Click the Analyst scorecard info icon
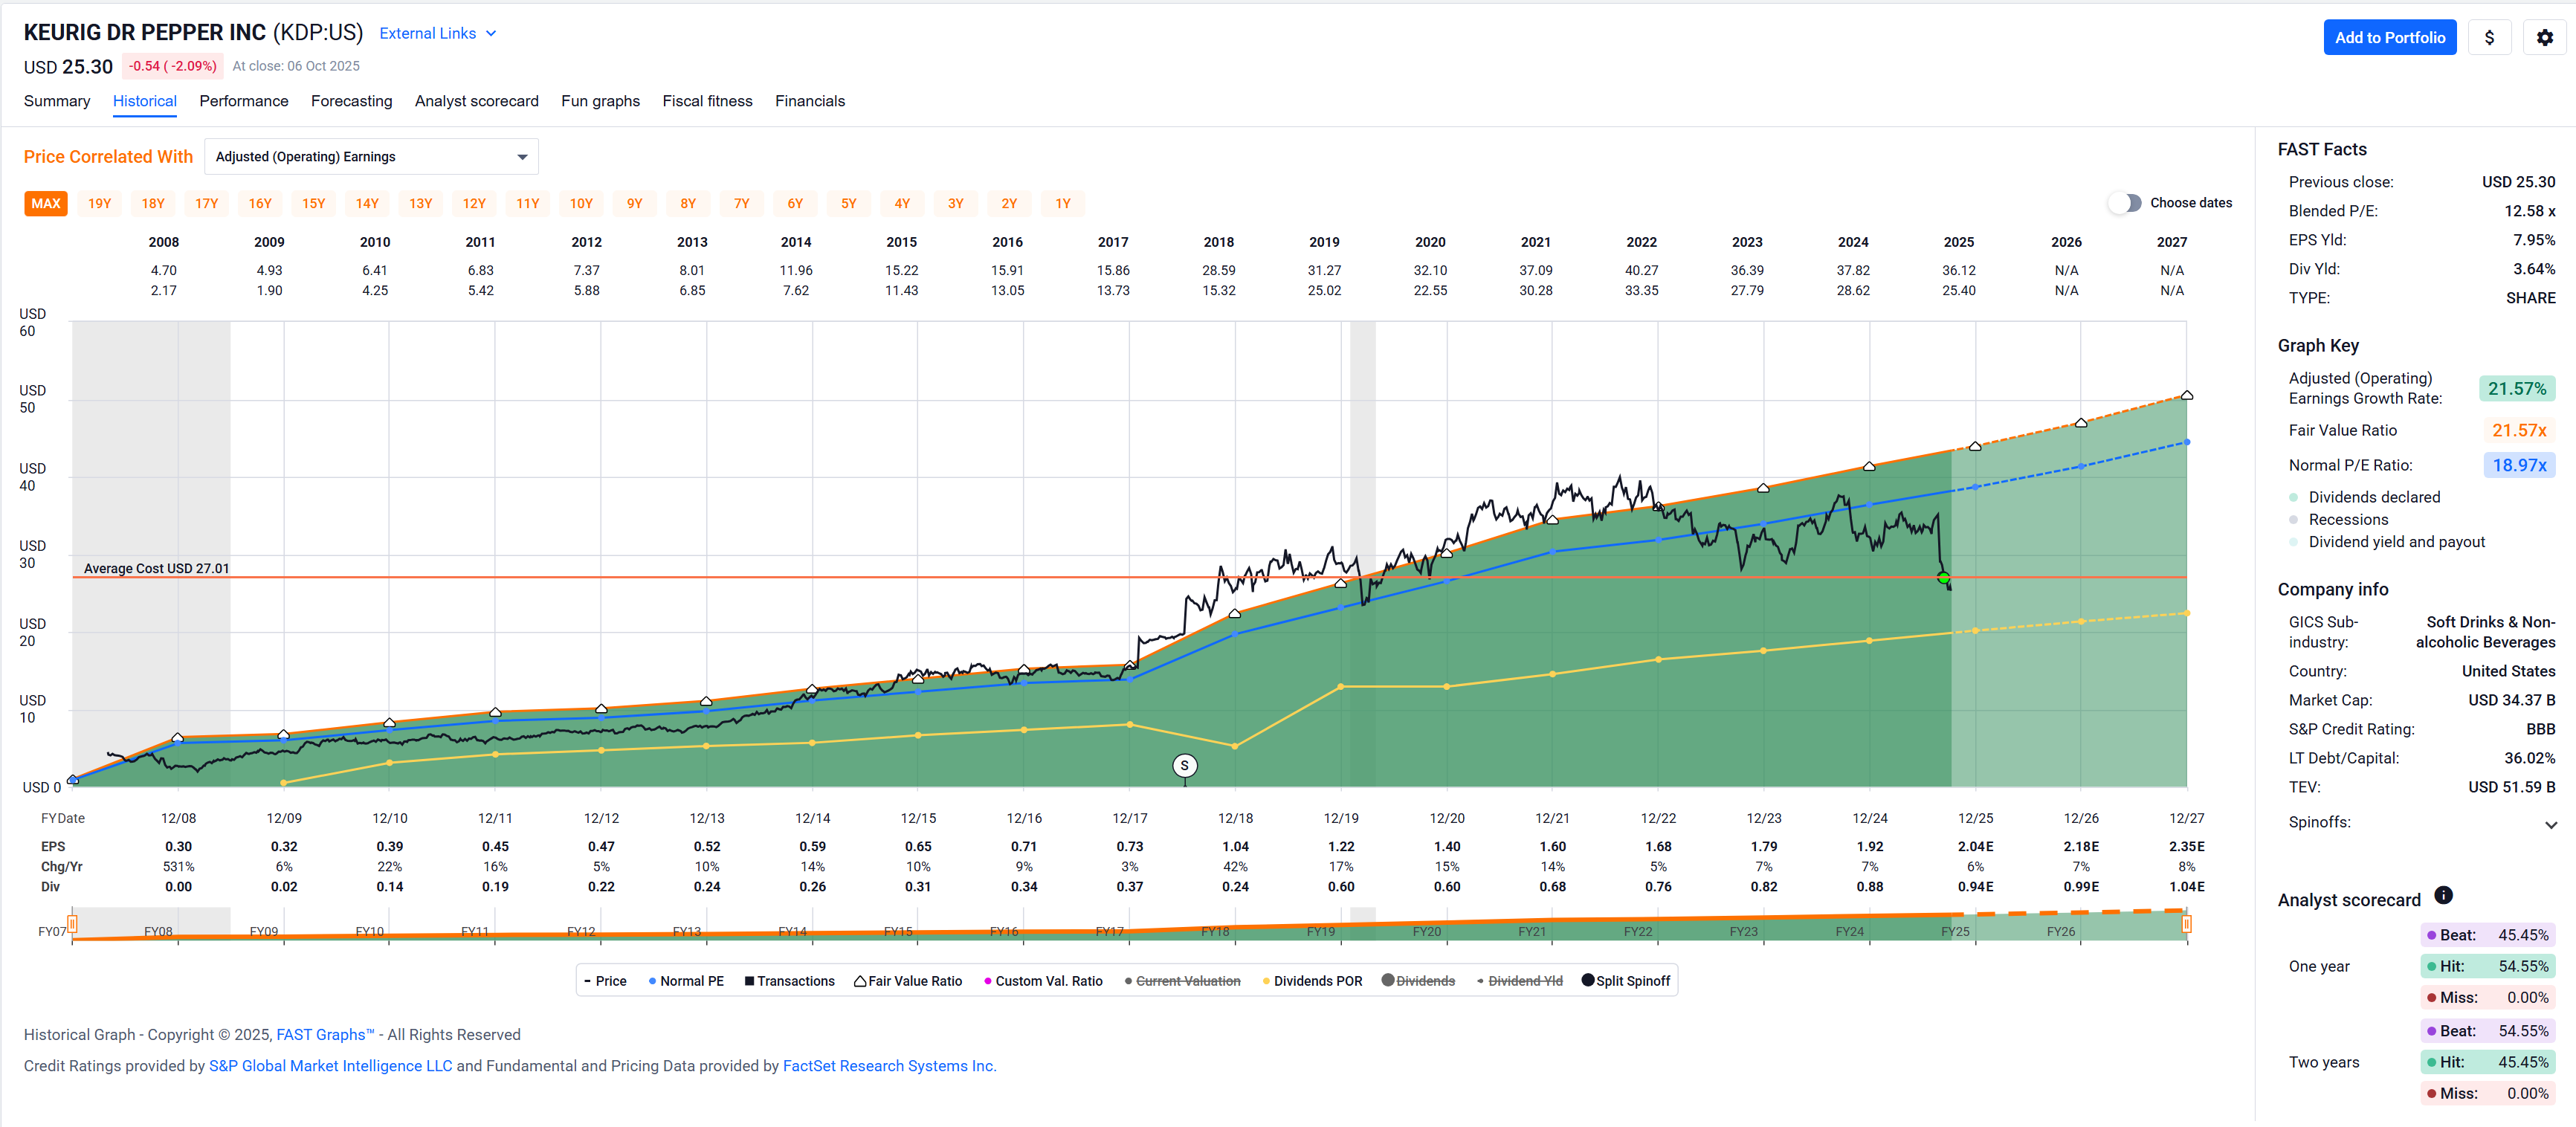The image size is (2576, 1127). 2443,895
